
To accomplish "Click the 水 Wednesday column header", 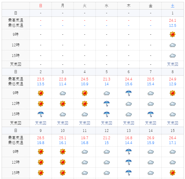I will pos(107,6).
